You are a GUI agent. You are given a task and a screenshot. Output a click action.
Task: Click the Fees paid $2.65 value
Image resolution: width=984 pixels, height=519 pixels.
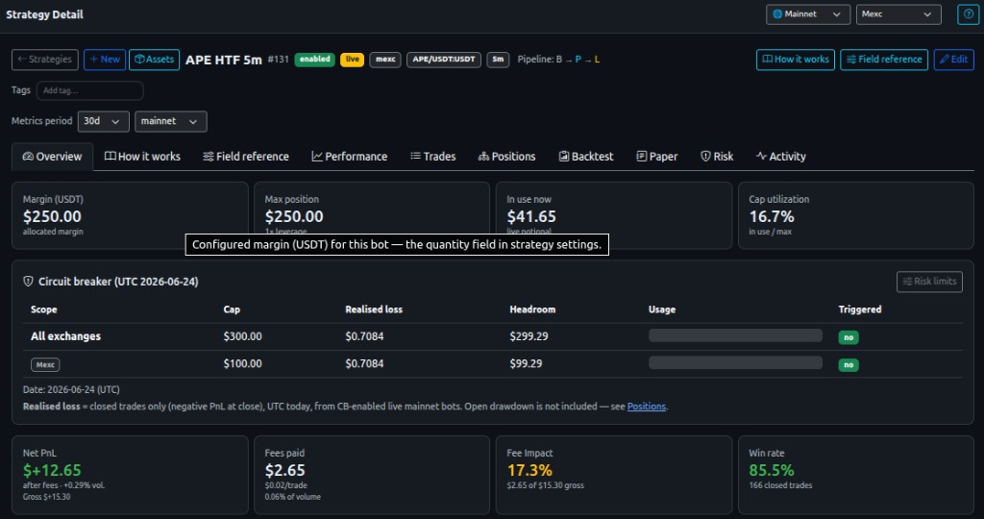pyautogui.click(x=284, y=470)
